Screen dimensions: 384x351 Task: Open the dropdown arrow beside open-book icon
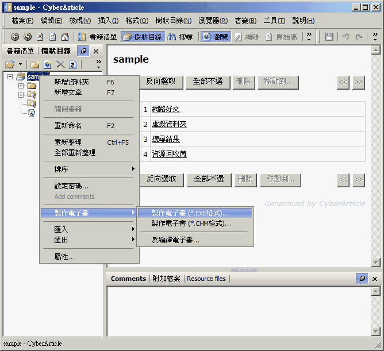21,64
